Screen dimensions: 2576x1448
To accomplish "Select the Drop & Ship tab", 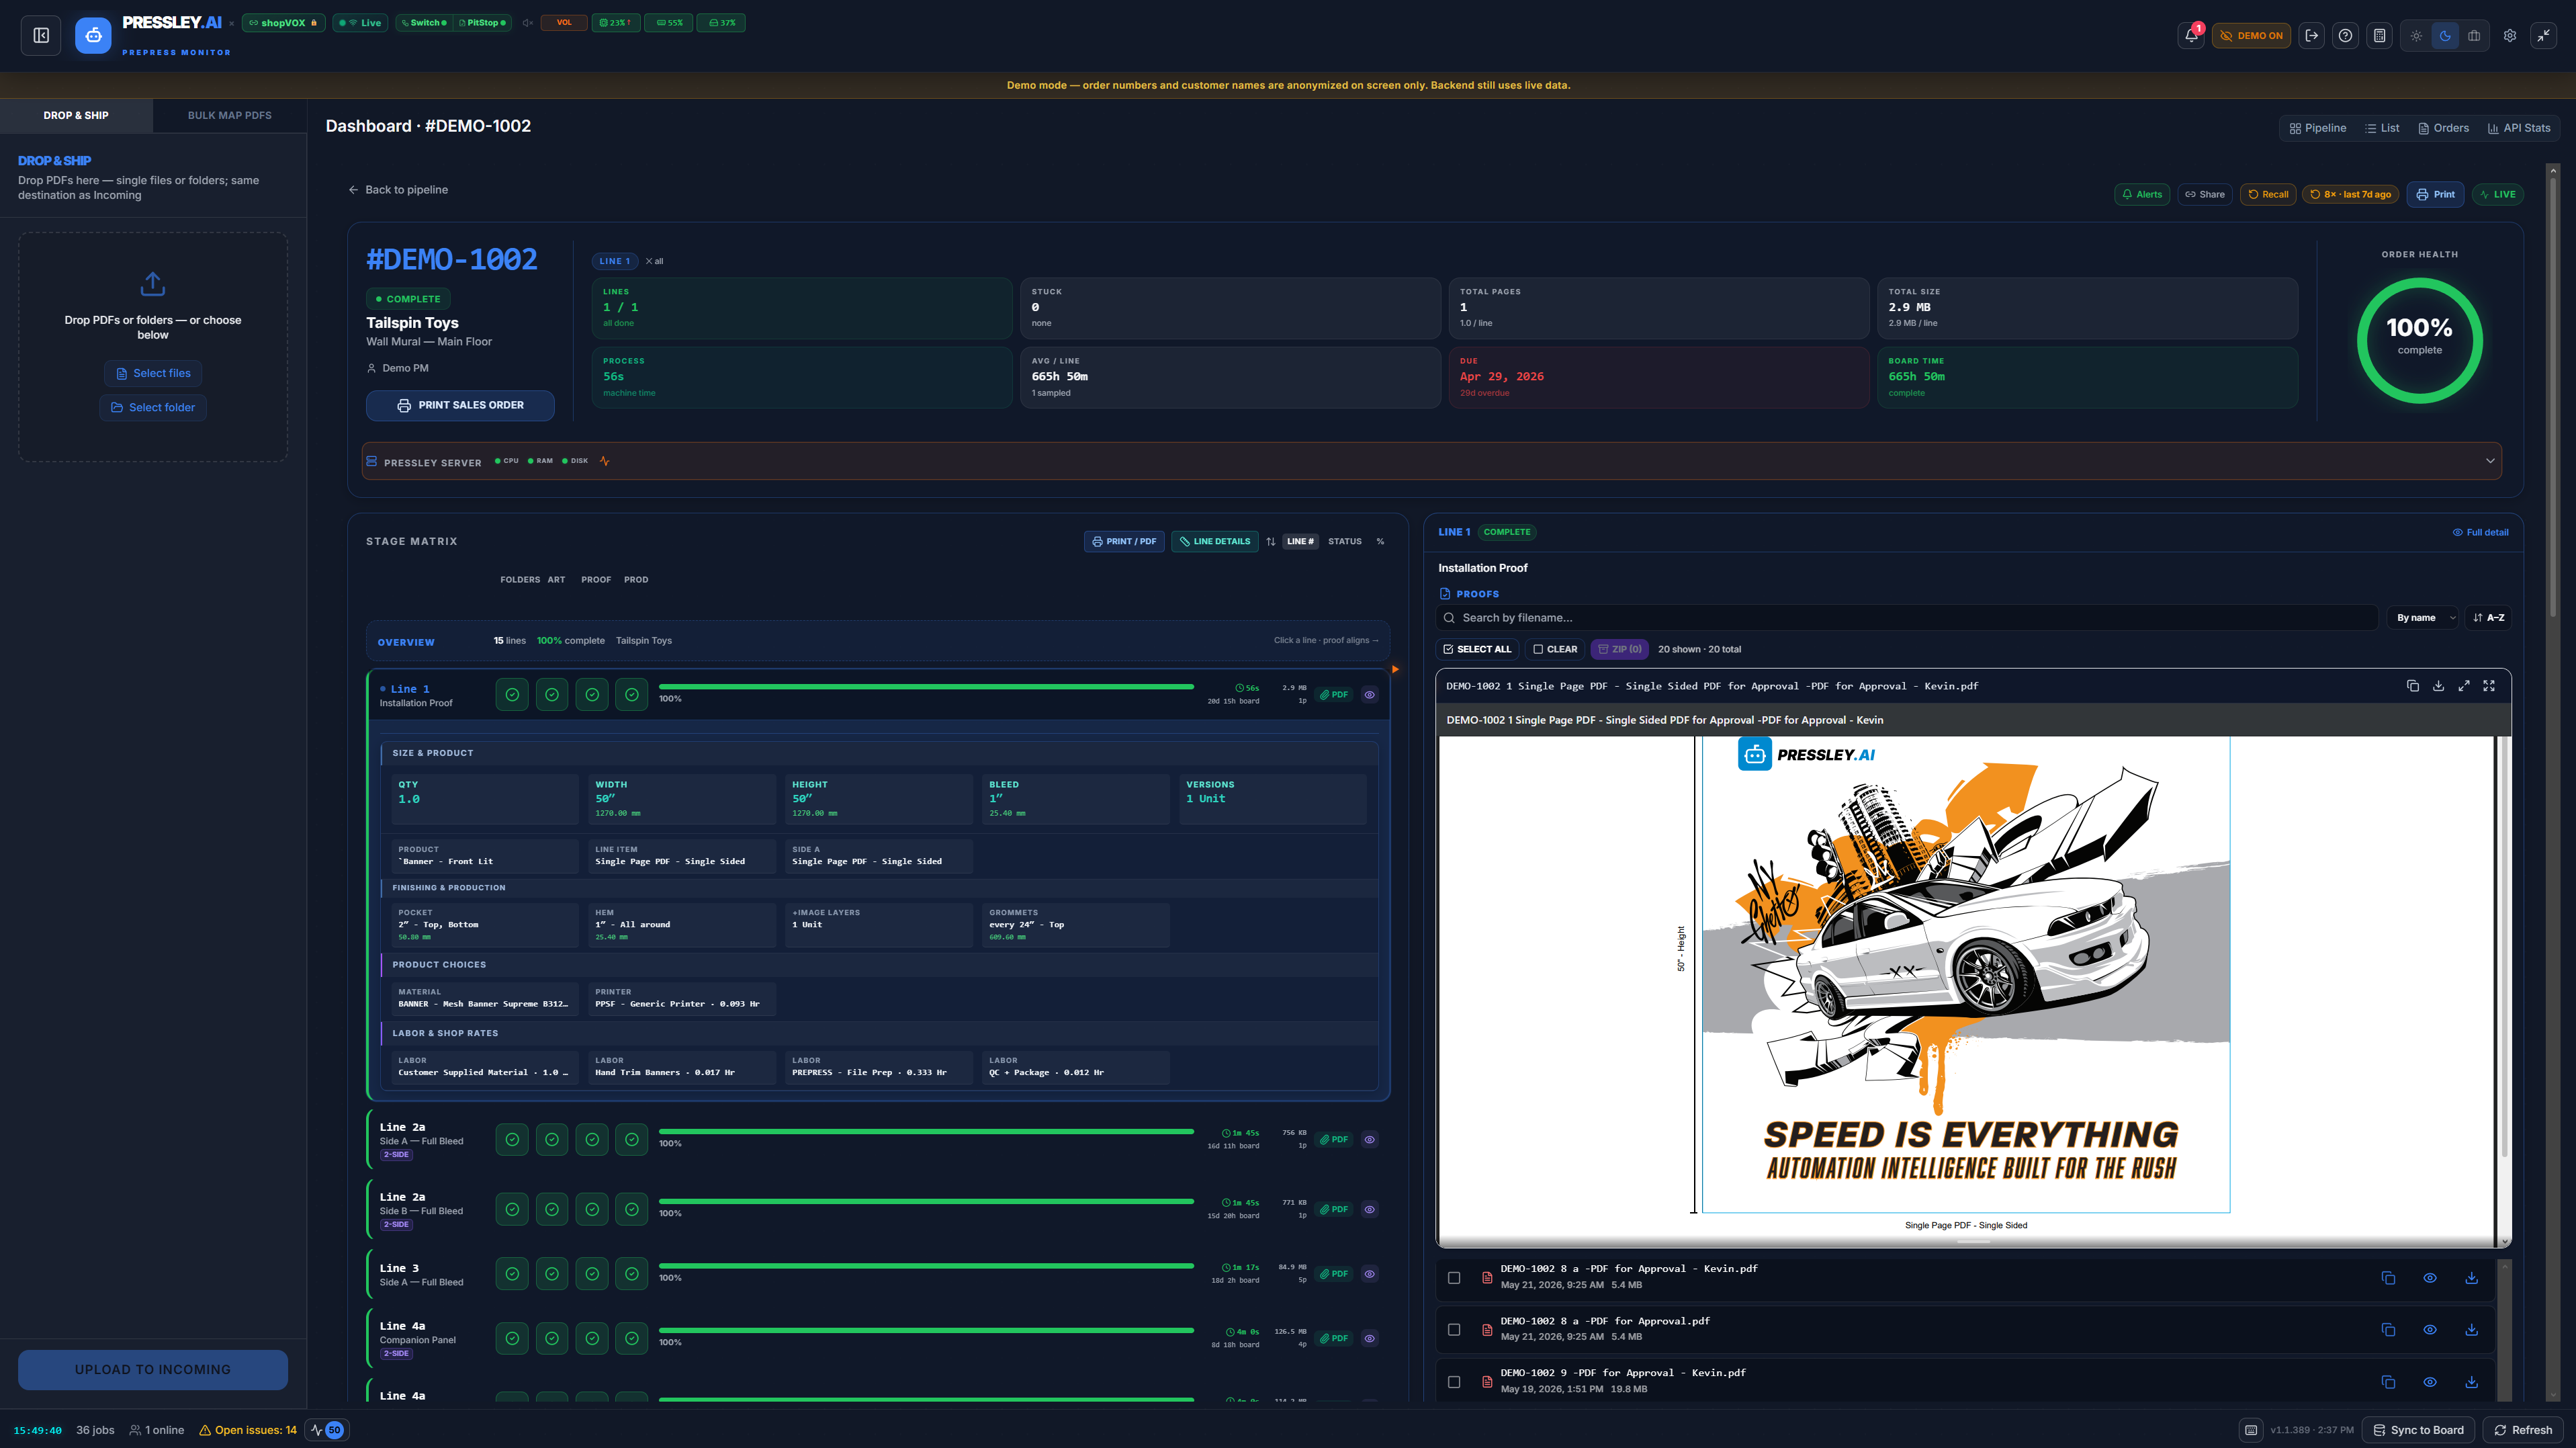I will [x=76, y=115].
